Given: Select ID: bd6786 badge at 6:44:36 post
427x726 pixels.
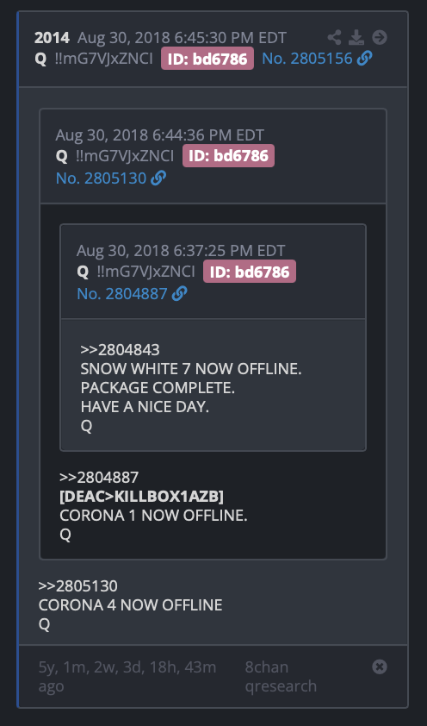Looking at the screenshot, I should click(x=228, y=155).
